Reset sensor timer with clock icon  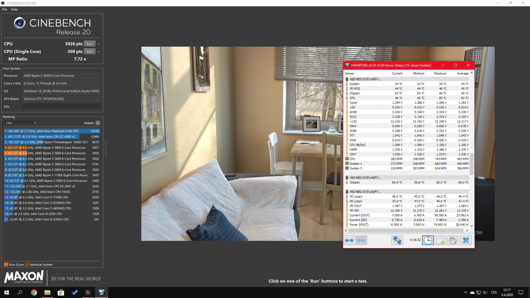click(x=428, y=240)
